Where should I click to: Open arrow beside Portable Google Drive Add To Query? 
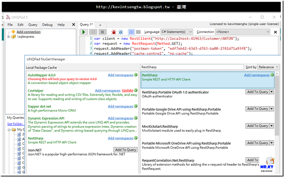pos(272,109)
